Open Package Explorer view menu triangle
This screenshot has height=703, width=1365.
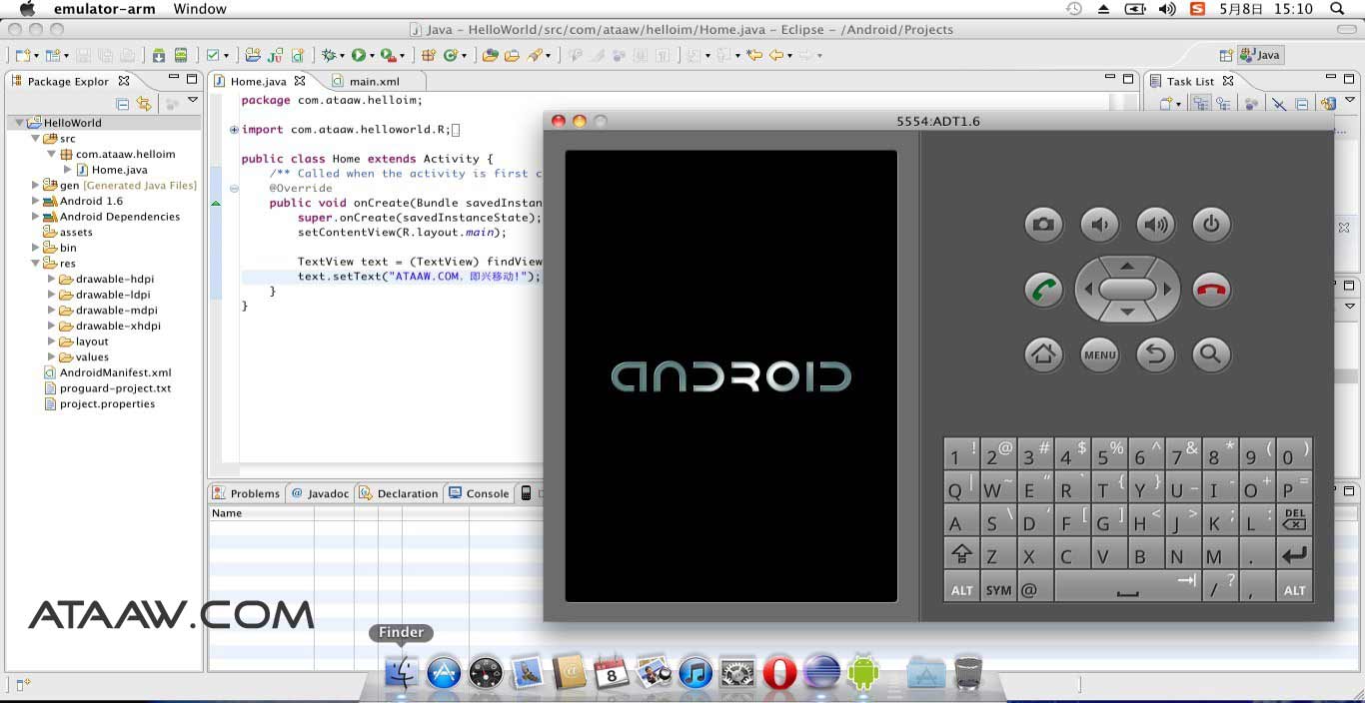coord(193,100)
